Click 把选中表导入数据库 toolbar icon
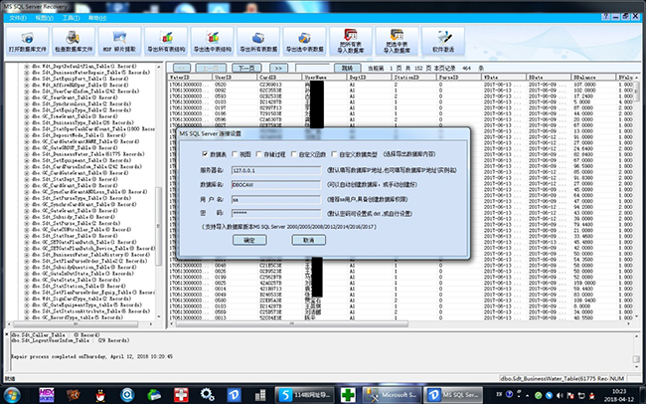Image resolution: width=646 pixels, height=404 pixels. click(397, 41)
